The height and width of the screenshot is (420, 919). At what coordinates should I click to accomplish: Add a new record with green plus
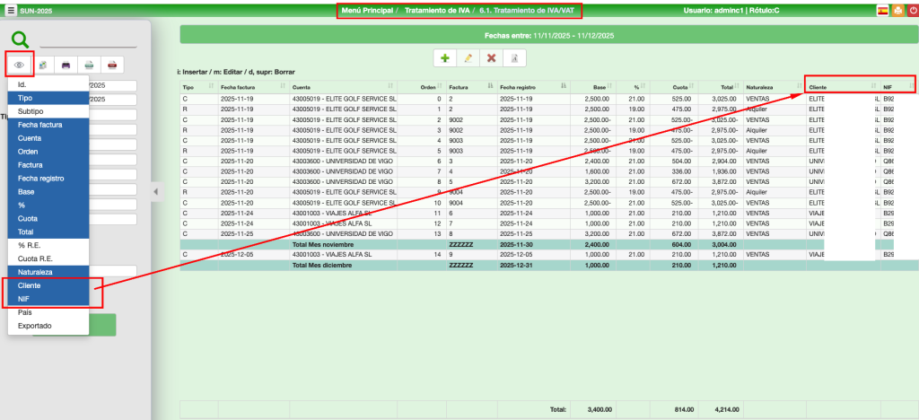click(x=444, y=57)
